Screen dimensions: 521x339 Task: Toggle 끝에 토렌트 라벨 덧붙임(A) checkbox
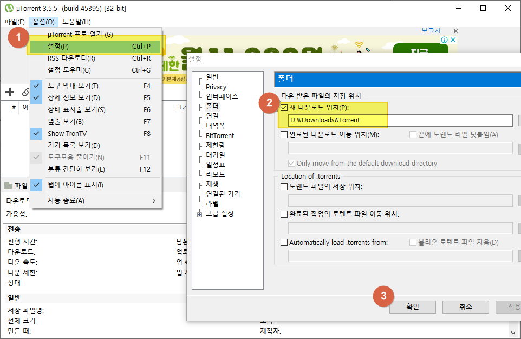click(413, 135)
